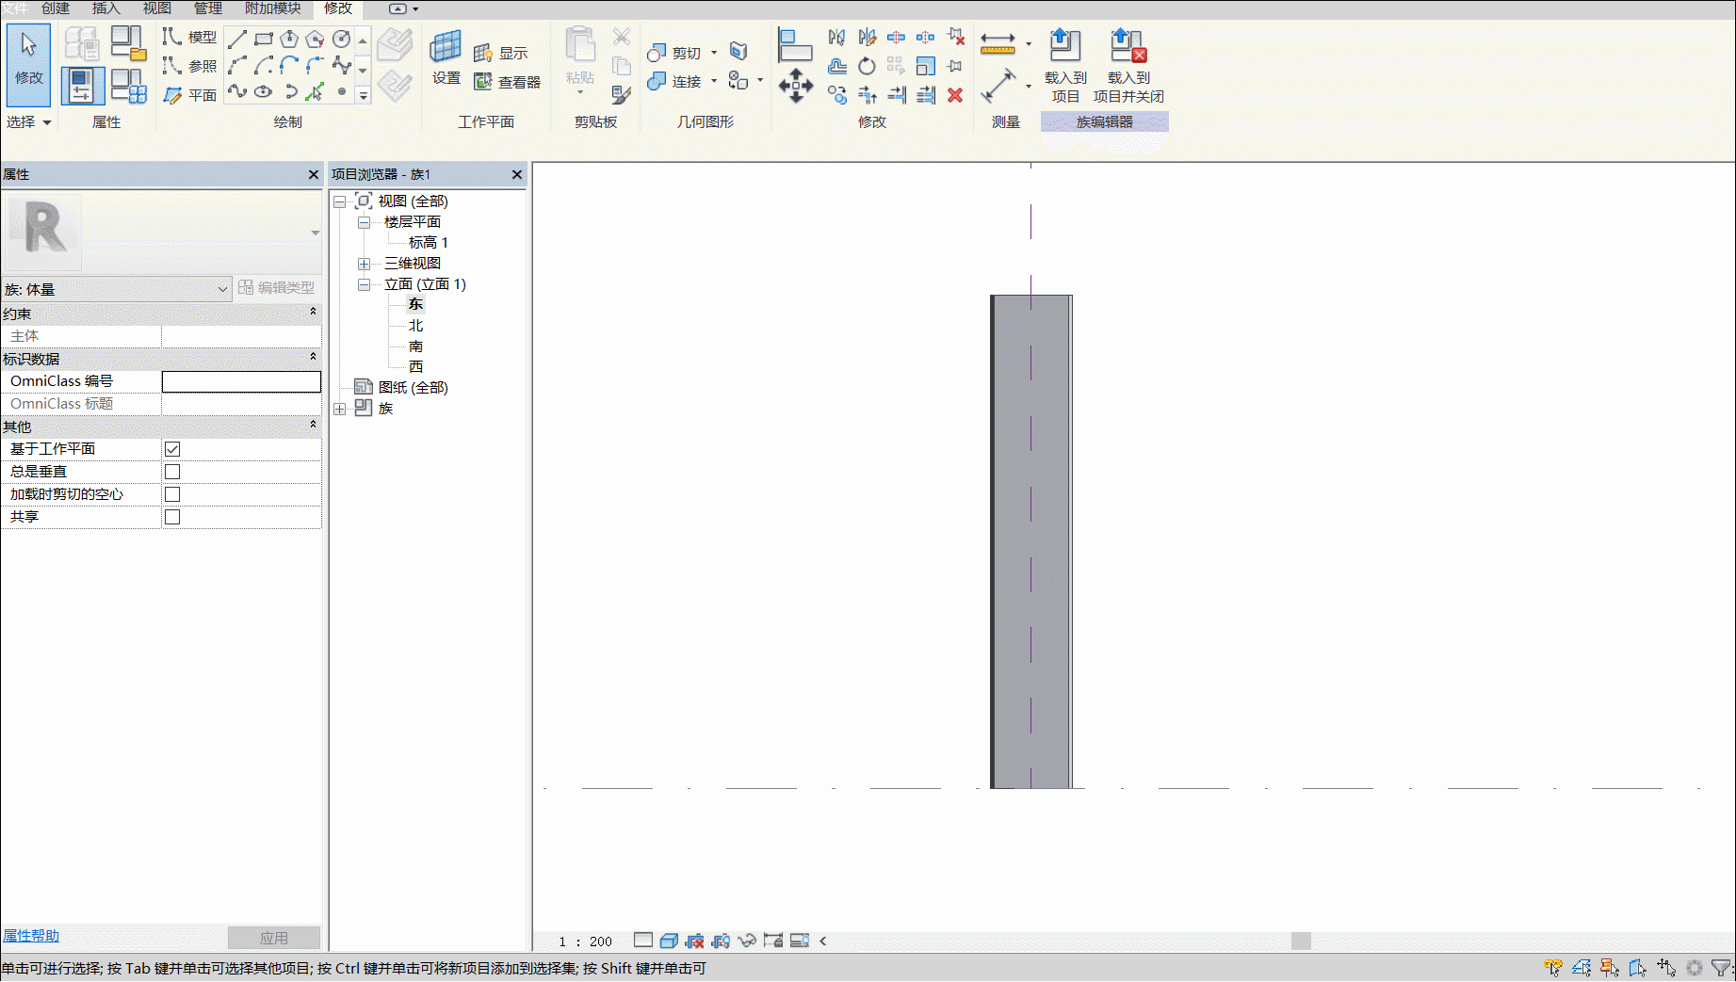Toggle 基于工作平面 checkbox

pyautogui.click(x=172, y=449)
